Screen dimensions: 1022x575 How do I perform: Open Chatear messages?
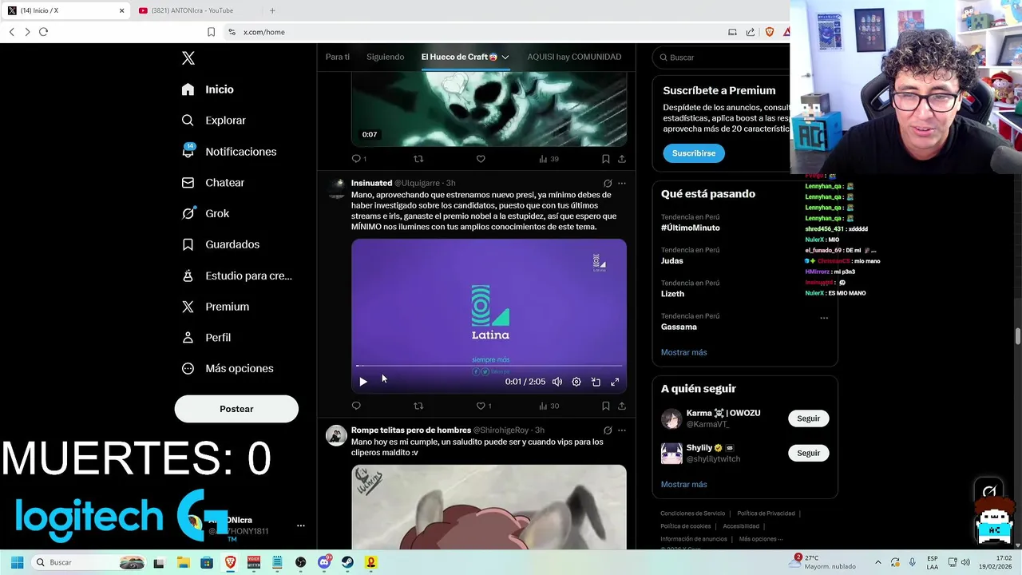pyautogui.click(x=213, y=183)
